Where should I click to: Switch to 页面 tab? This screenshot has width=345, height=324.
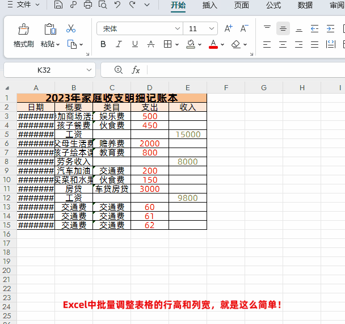(241, 5)
